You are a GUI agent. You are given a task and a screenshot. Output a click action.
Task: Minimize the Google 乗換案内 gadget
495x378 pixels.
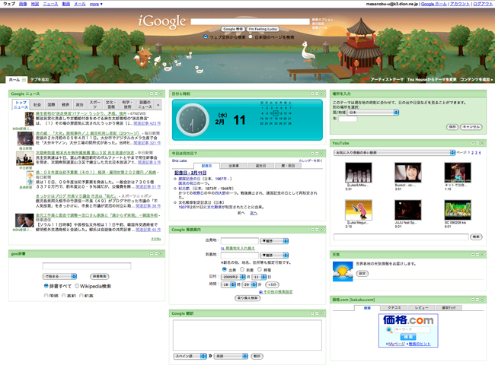(317, 230)
